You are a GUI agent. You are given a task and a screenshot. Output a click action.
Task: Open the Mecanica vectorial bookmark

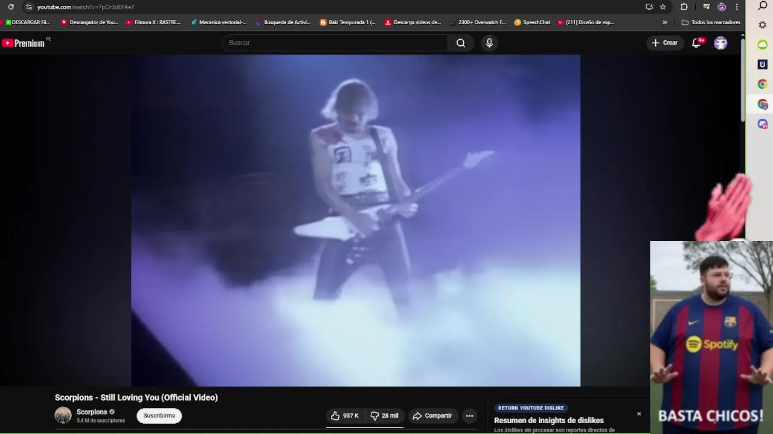click(219, 22)
